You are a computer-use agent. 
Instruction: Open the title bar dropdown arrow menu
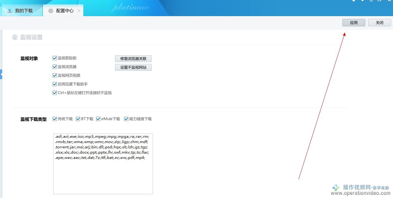(363, 1)
